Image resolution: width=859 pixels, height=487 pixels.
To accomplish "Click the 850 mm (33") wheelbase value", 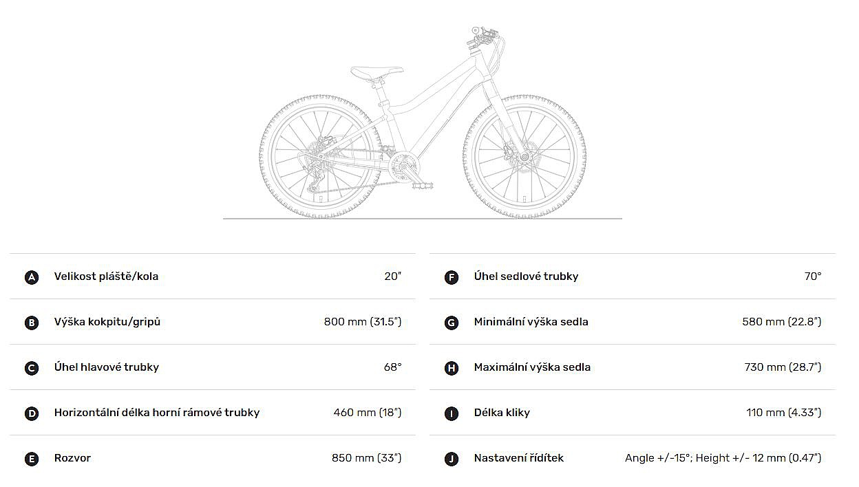I will [x=366, y=458].
